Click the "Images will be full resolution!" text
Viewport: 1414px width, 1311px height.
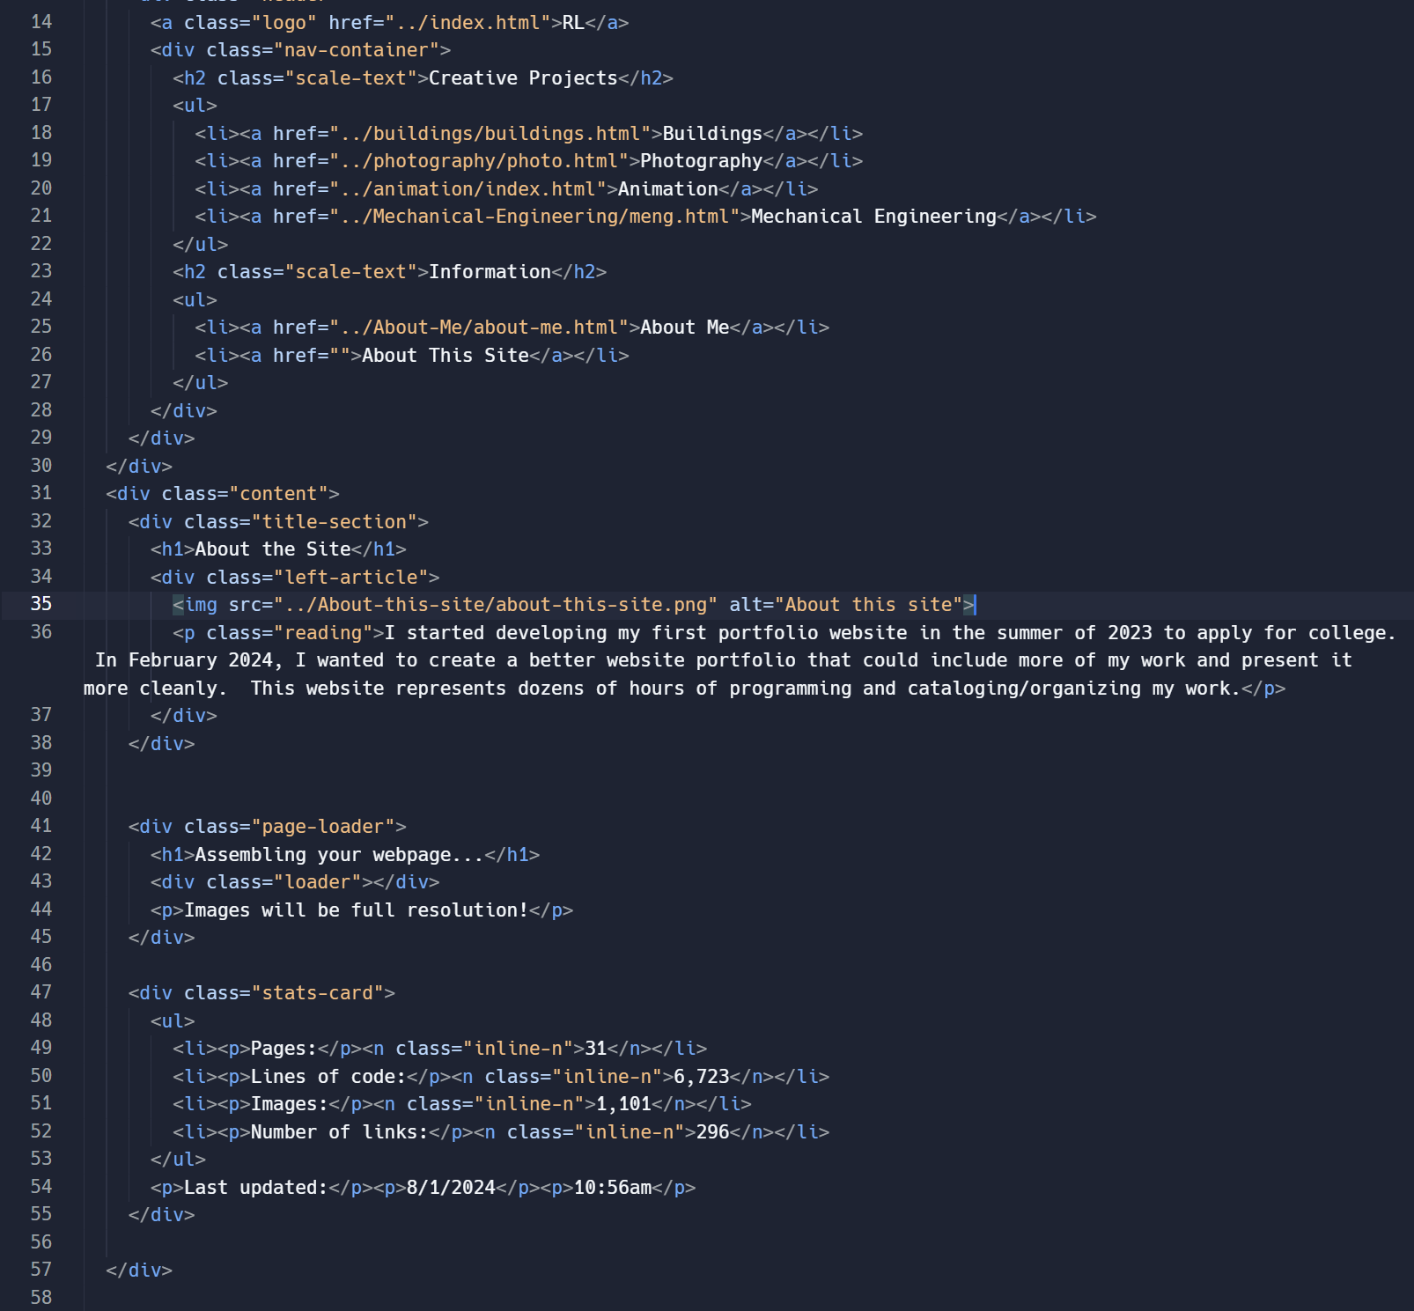[356, 910]
